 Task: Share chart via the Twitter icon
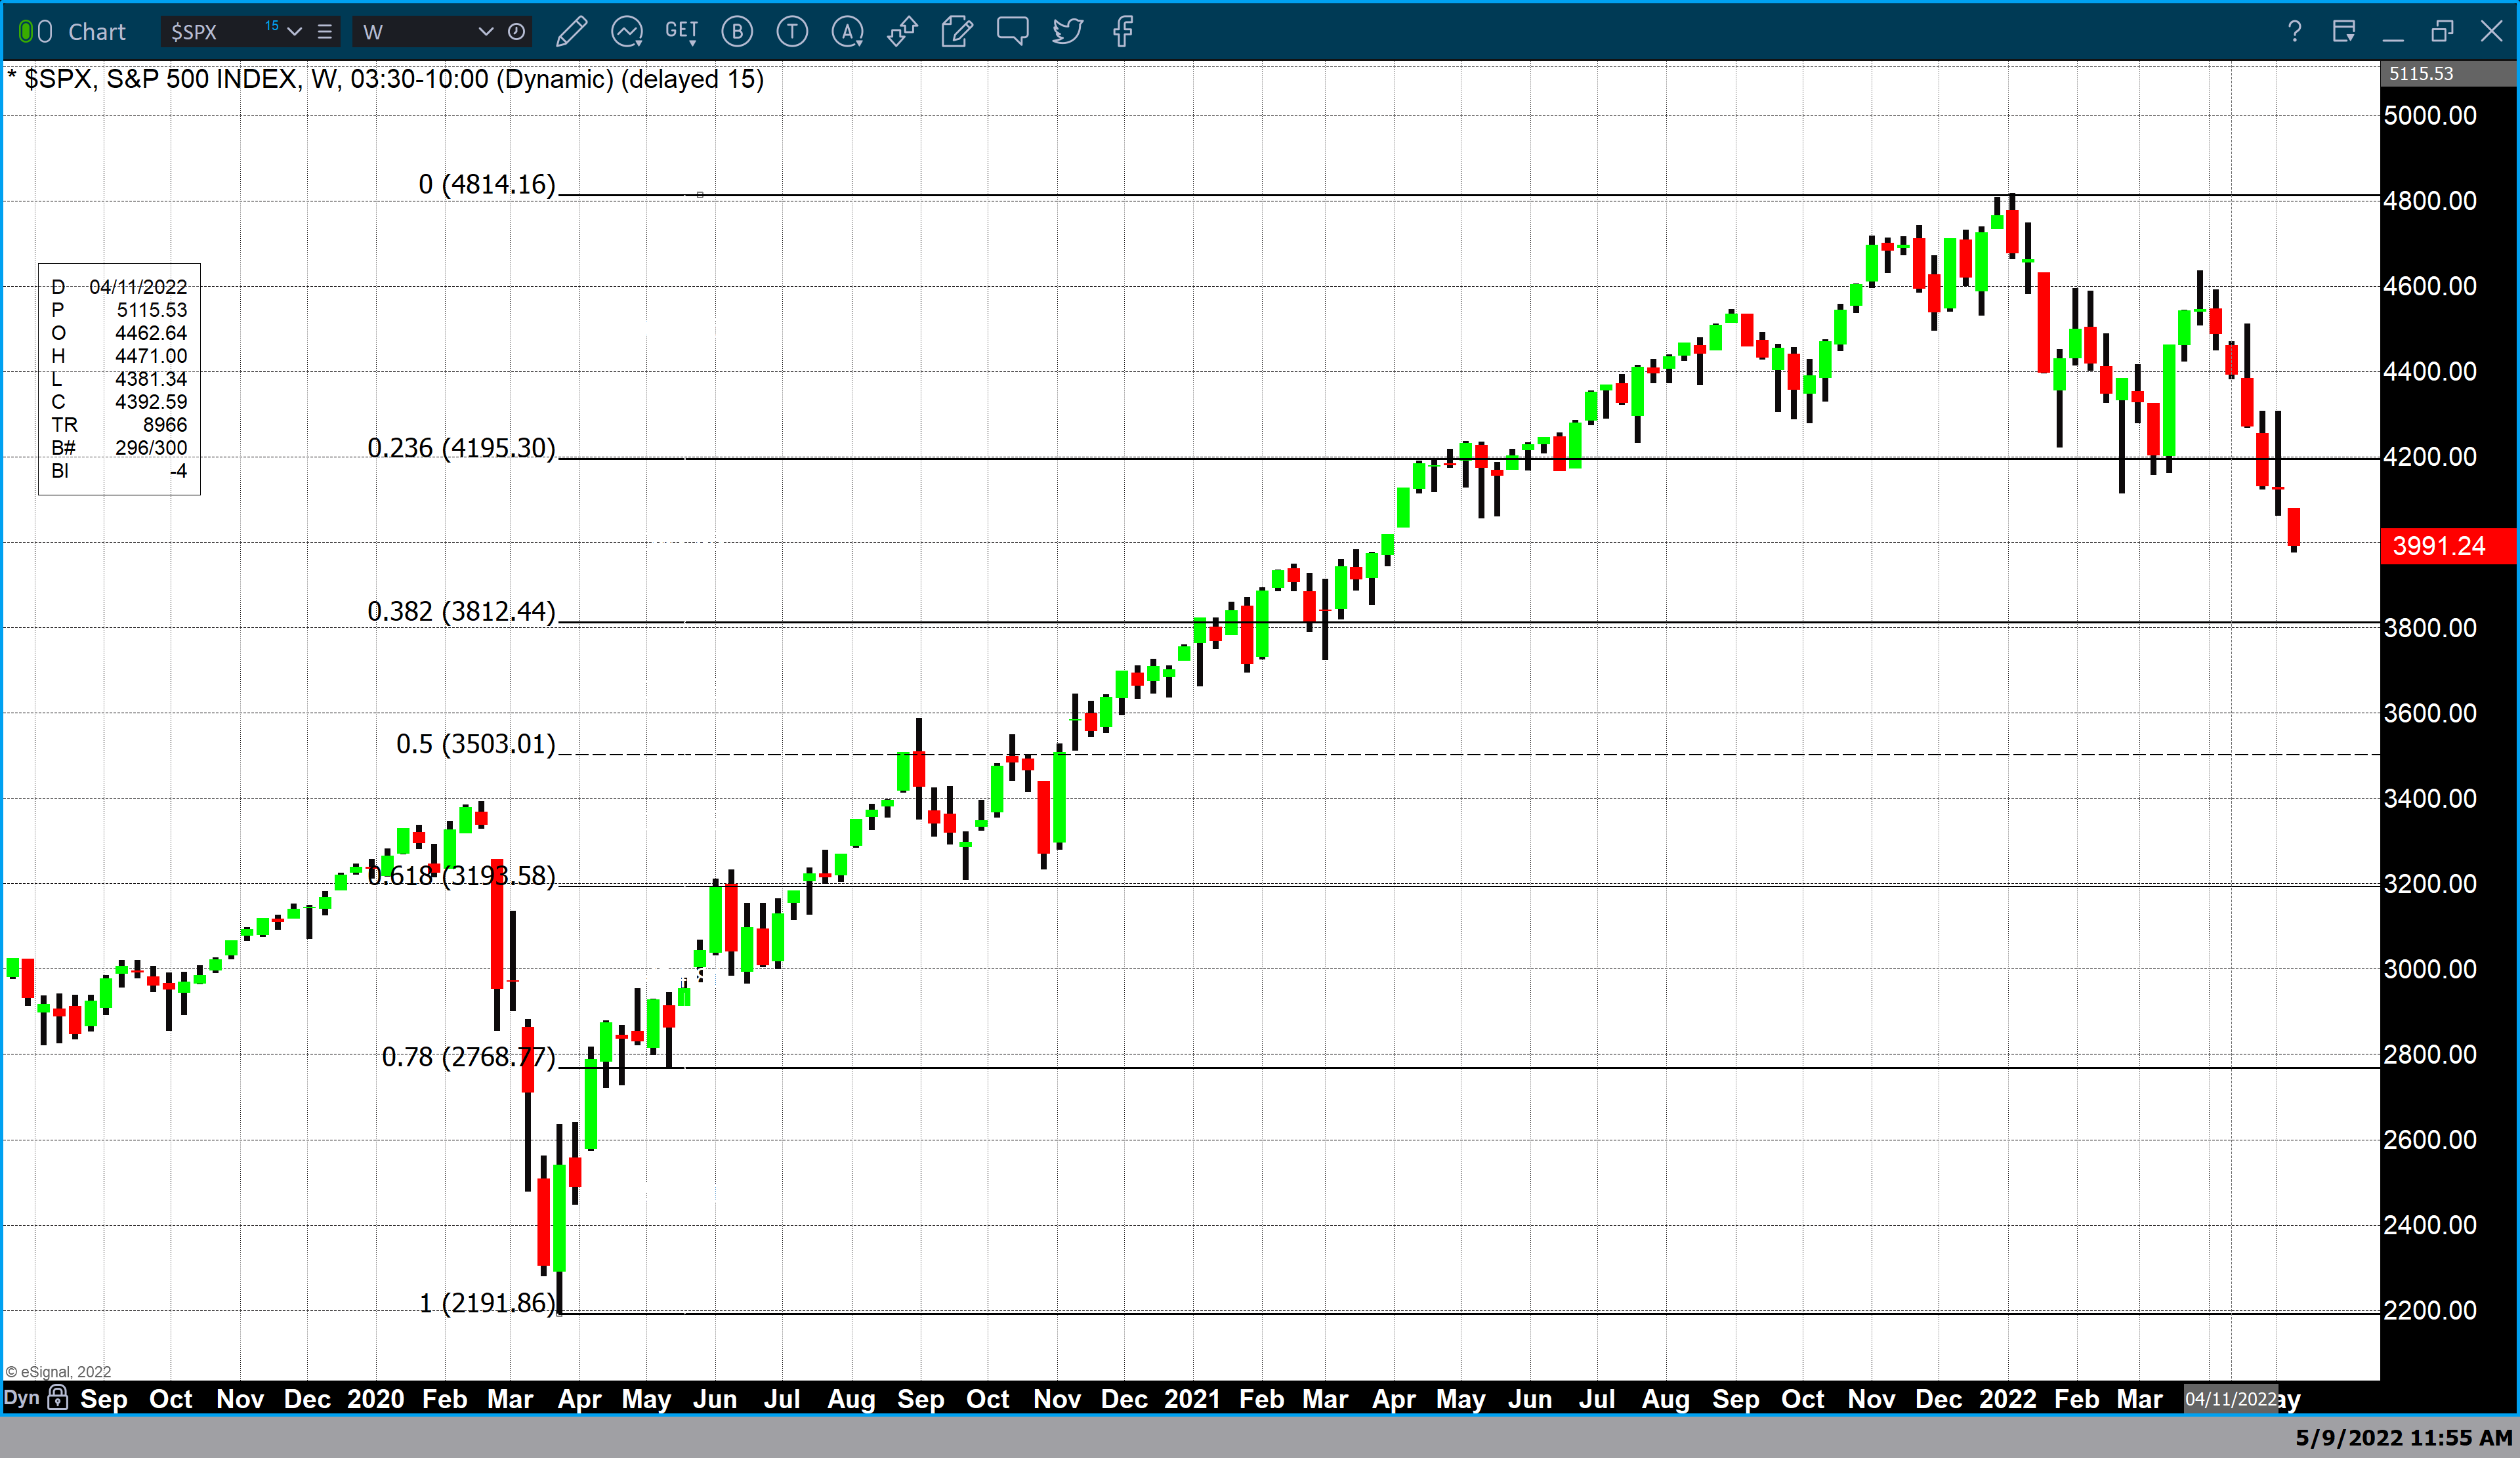1067,32
